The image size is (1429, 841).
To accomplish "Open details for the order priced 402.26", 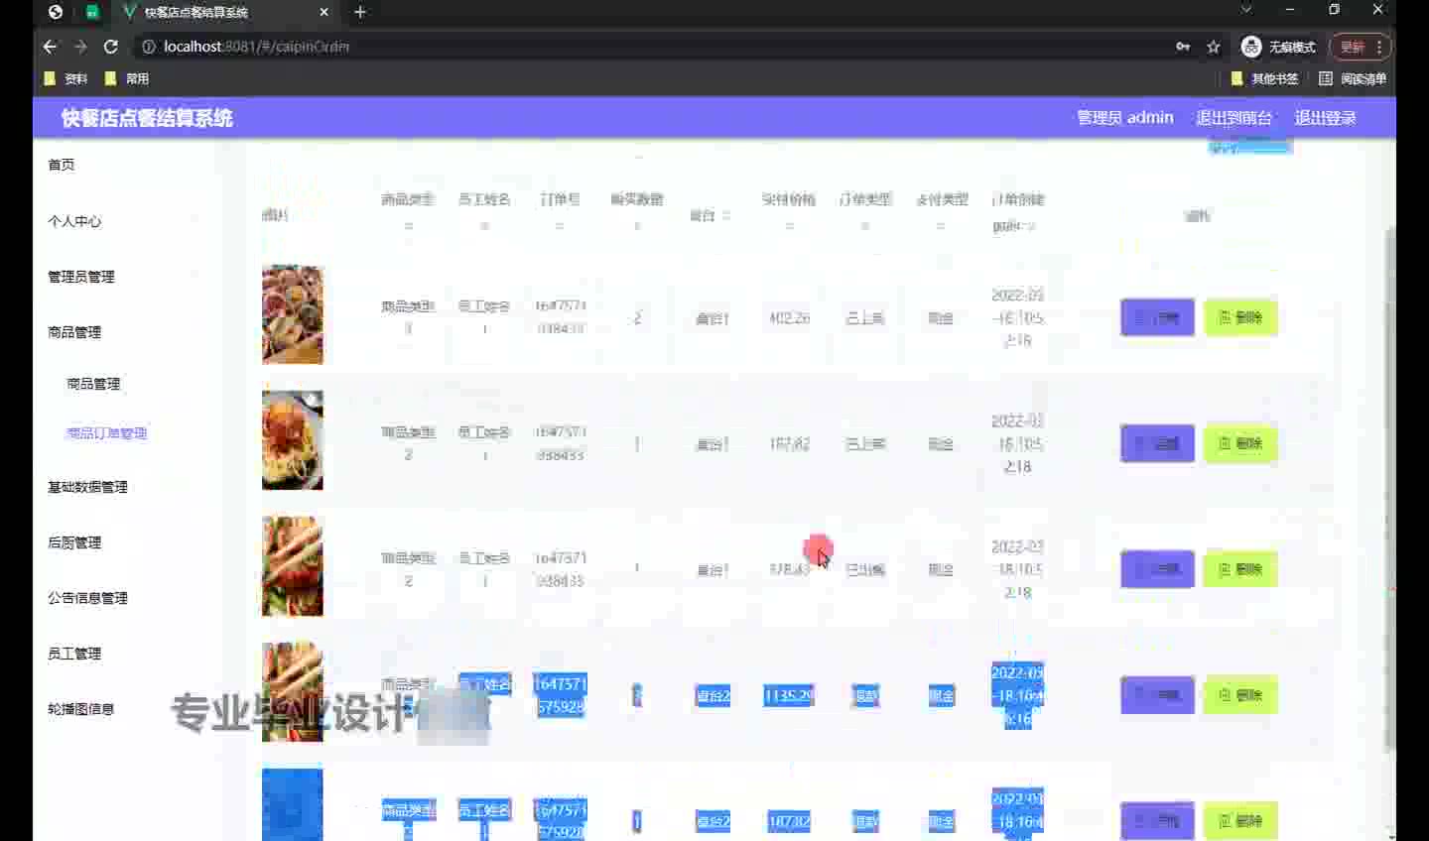I will (1157, 317).
